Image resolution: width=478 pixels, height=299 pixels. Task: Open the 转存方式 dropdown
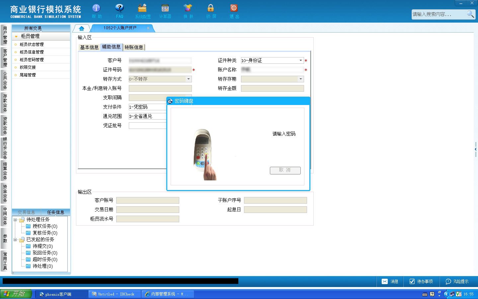click(189, 79)
